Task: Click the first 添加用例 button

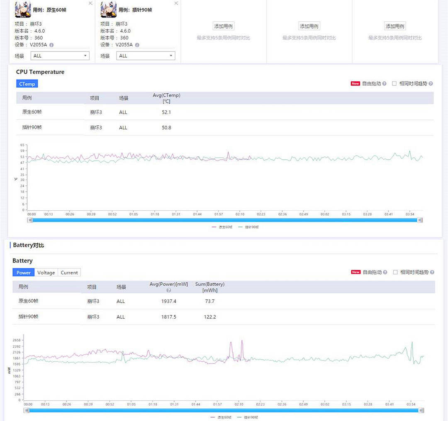Action: (224, 26)
